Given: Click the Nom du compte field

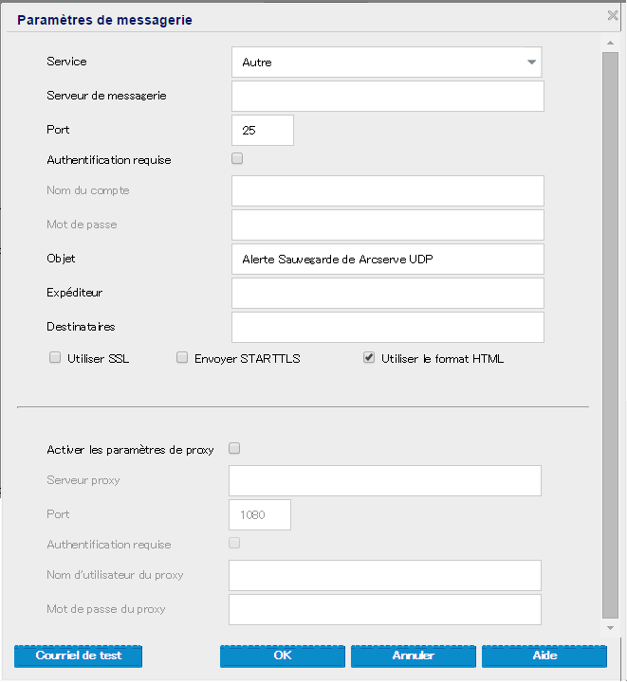Looking at the screenshot, I should (x=387, y=190).
